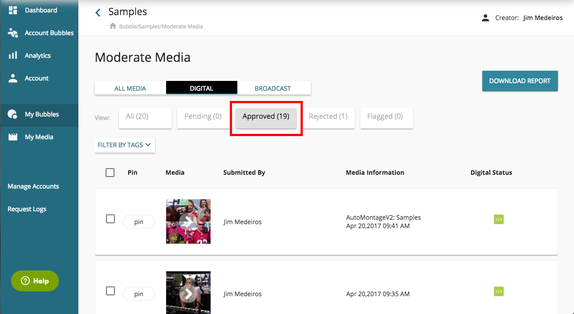Click the green Help button
The image size is (574, 314).
[x=35, y=281]
